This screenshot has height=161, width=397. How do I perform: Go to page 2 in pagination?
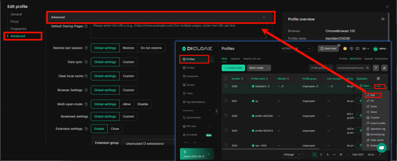pos(321,154)
